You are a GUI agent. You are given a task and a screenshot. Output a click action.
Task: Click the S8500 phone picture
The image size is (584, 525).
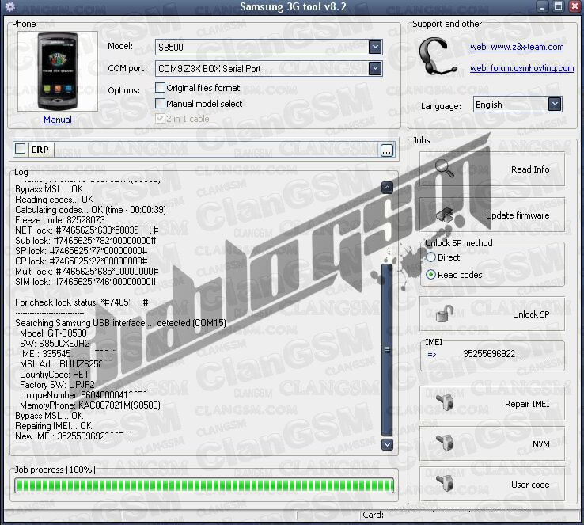[x=58, y=71]
